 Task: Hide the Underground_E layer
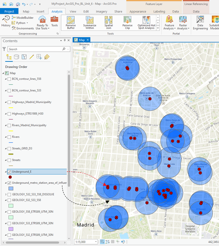click(9, 172)
